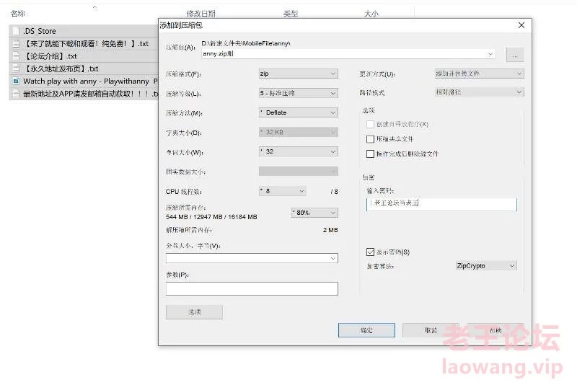The width and height of the screenshot is (577, 385).
Task: Open the CPU threads dropdown
Action: pos(282,191)
